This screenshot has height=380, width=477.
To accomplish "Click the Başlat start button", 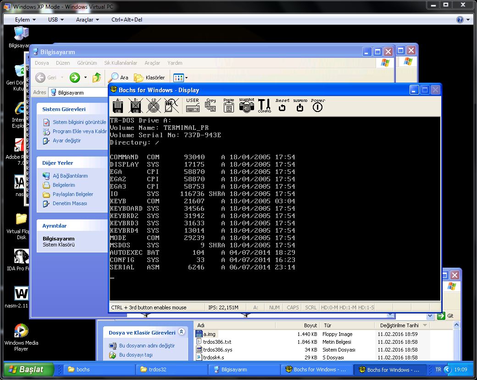I will (28, 369).
